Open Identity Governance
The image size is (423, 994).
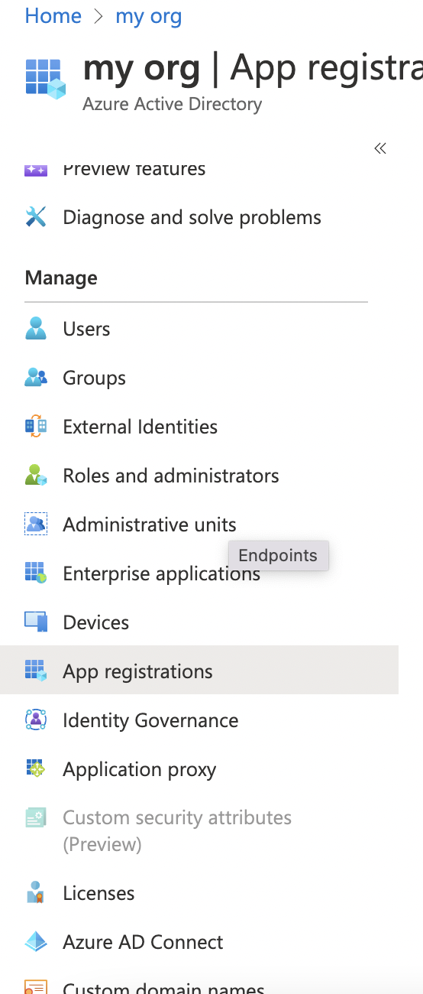[x=150, y=720]
